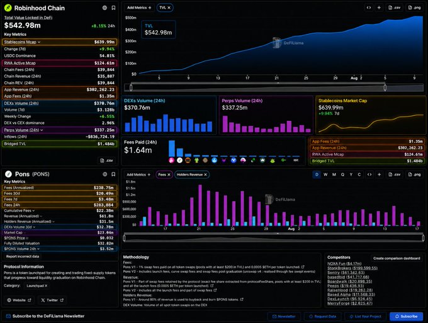Open MerryForge competitor link
This screenshot has height=323, width=428.
[350, 303]
